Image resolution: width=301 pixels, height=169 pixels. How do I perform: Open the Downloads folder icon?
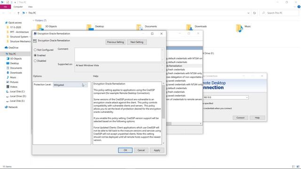tap(190, 27)
